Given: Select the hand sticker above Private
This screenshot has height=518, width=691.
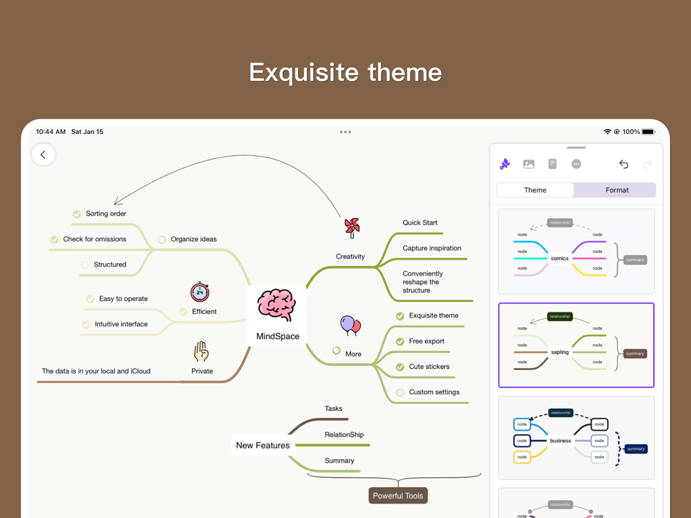Looking at the screenshot, I should click(201, 352).
